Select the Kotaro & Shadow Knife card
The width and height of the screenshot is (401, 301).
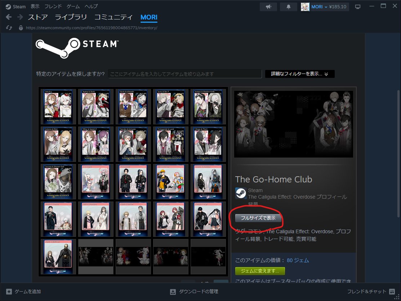208,106
